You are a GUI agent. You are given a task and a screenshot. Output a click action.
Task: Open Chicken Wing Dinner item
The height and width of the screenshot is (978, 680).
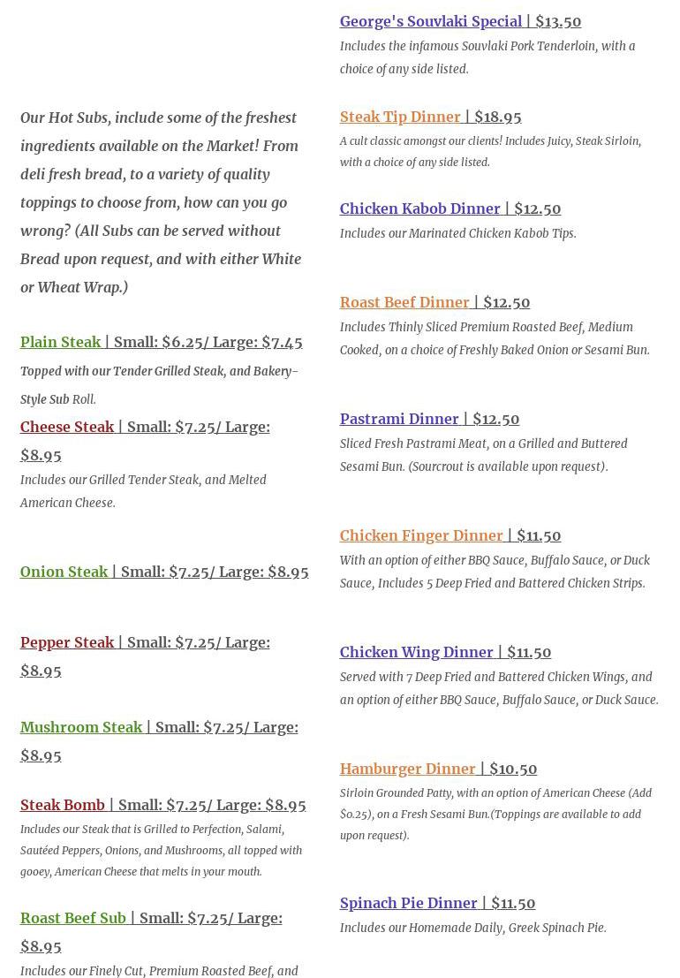coord(417,652)
